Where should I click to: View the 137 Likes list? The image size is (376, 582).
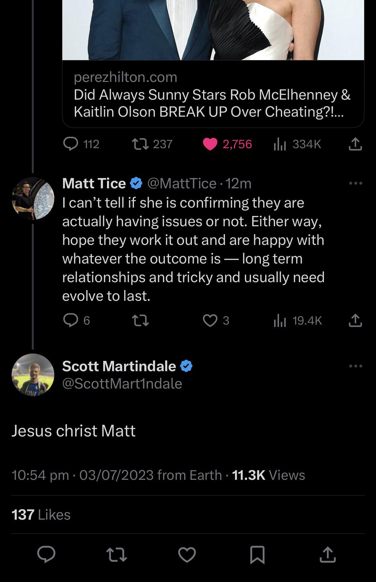point(41,515)
